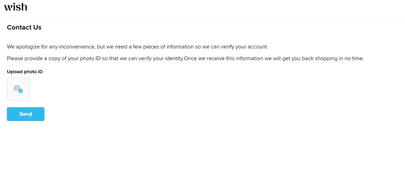This screenshot has width=405, height=189.
Task: Click "back shopping in no time" phrase
Action: pyautogui.click(x=332, y=58)
